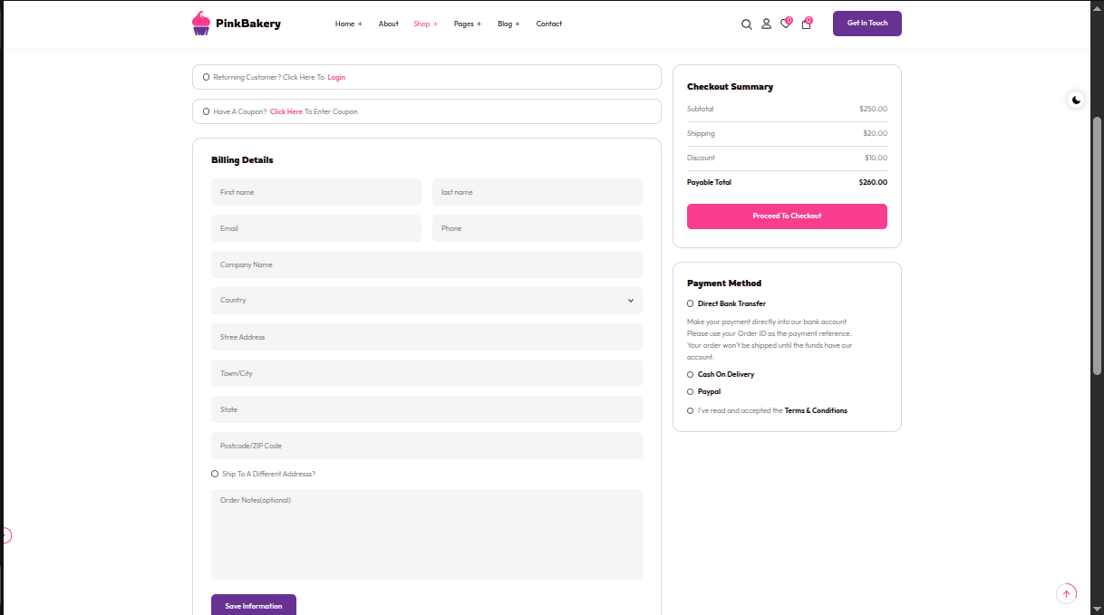
Task: Expand the Country dropdown
Action: (426, 301)
